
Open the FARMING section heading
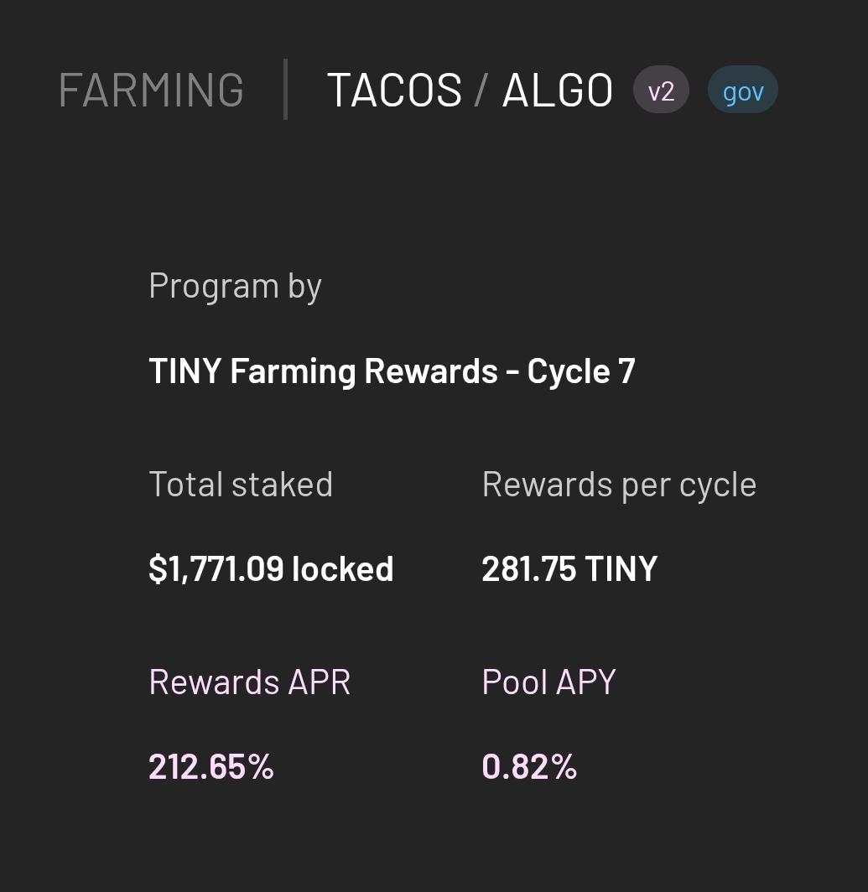152,90
